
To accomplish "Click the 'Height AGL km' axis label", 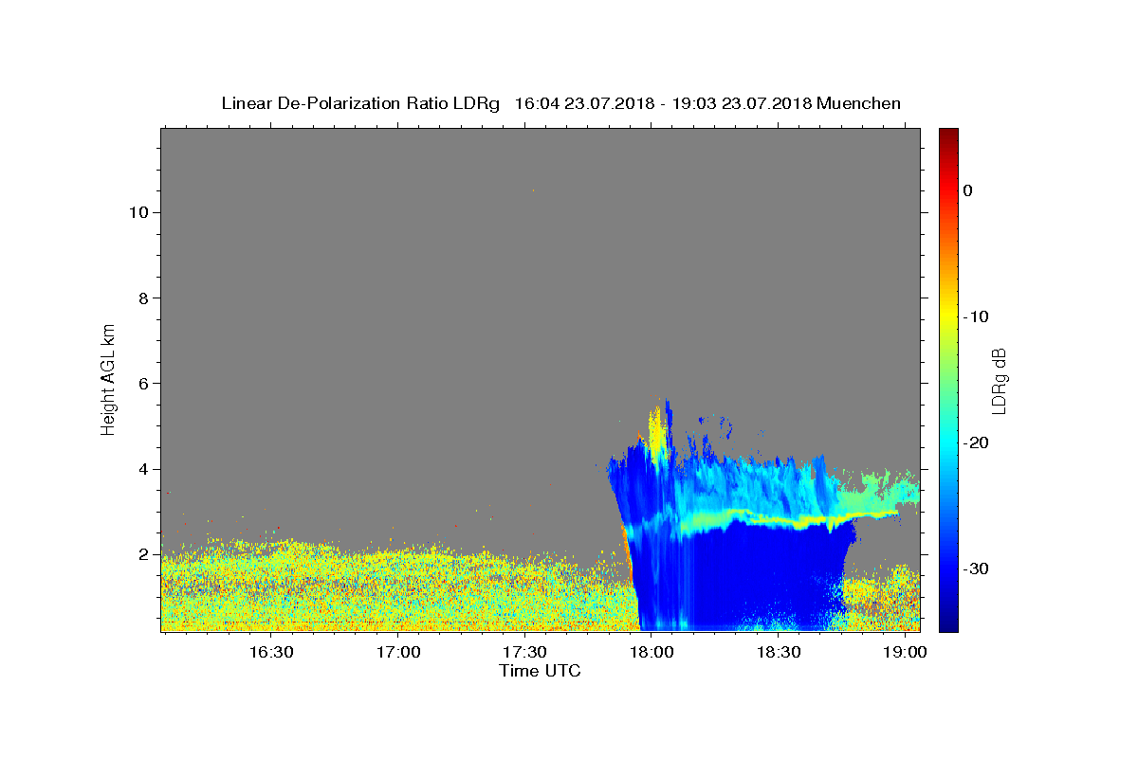I will tap(108, 378).
